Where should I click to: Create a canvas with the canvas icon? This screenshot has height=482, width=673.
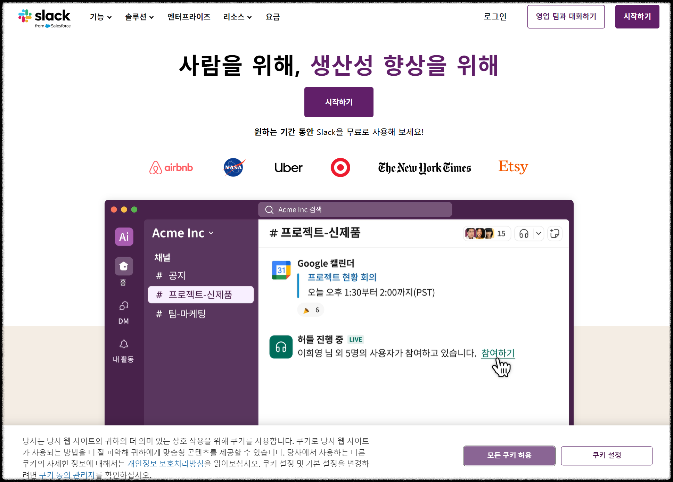pyautogui.click(x=555, y=233)
